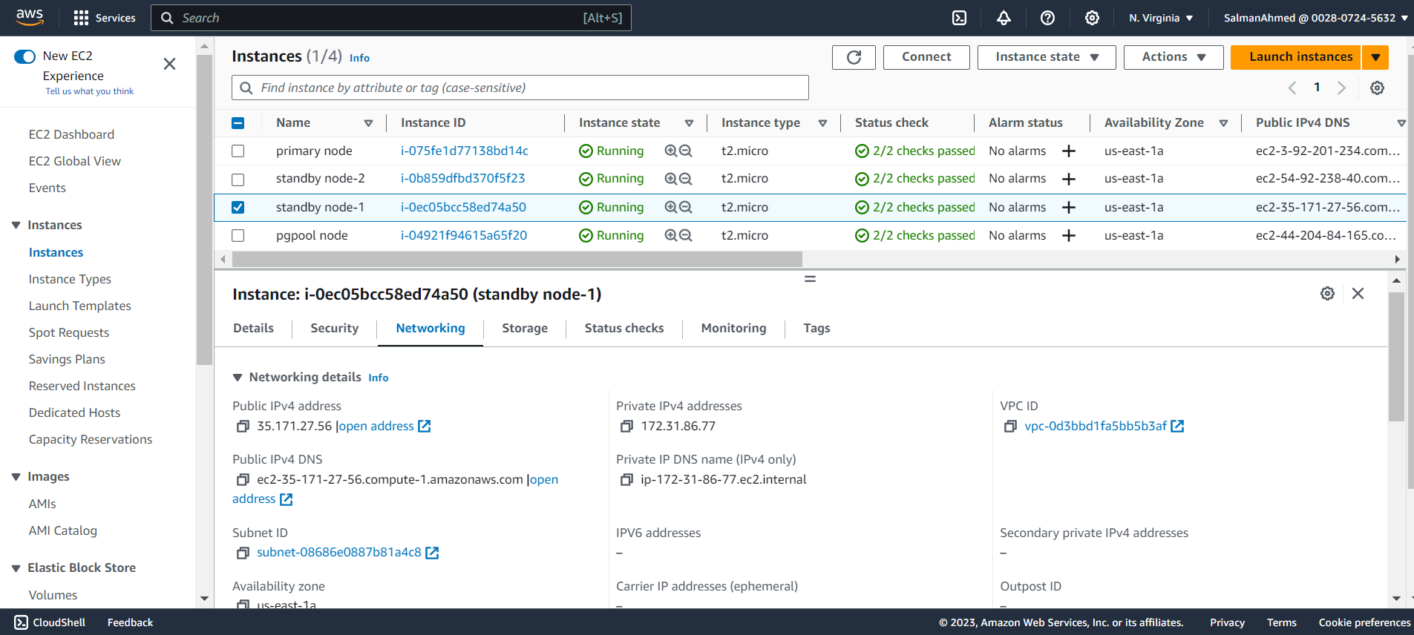
Task: Open the Services grid menu
Action: point(104,18)
